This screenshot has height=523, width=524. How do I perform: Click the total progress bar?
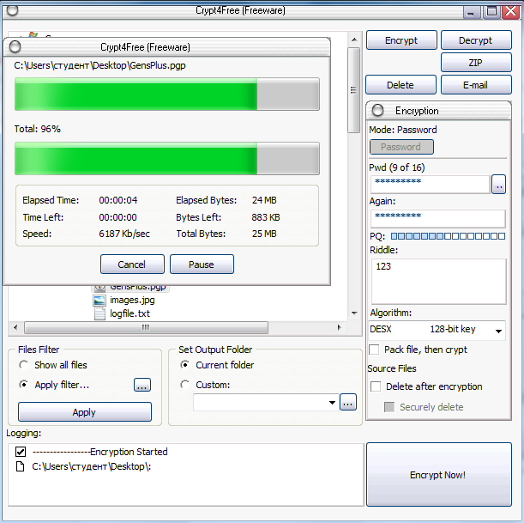[x=167, y=158]
